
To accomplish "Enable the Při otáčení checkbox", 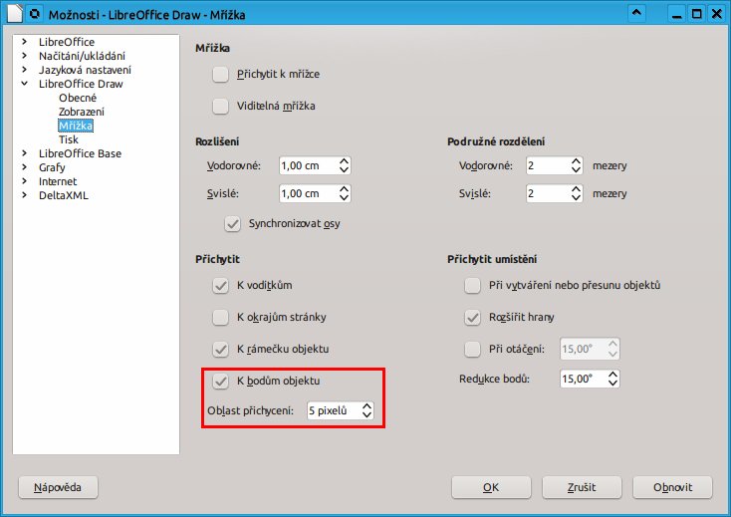I will (x=472, y=349).
